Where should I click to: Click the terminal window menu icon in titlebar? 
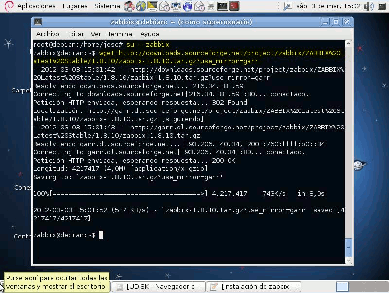(x=38, y=22)
